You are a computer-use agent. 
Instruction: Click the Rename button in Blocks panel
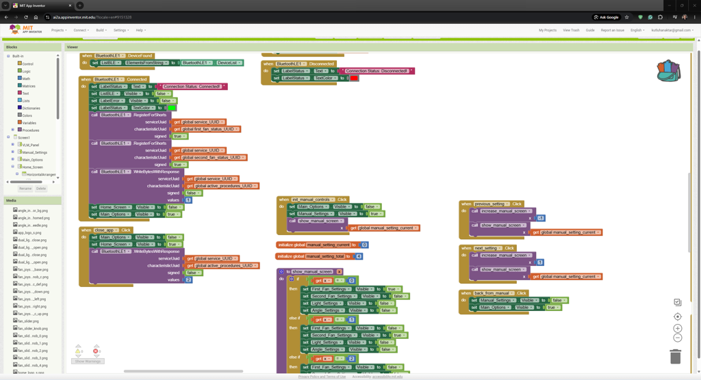pyautogui.click(x=25, y=189)
